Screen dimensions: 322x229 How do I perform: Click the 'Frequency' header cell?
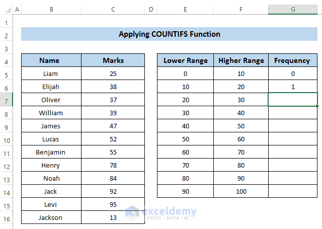tap(293, 60)
